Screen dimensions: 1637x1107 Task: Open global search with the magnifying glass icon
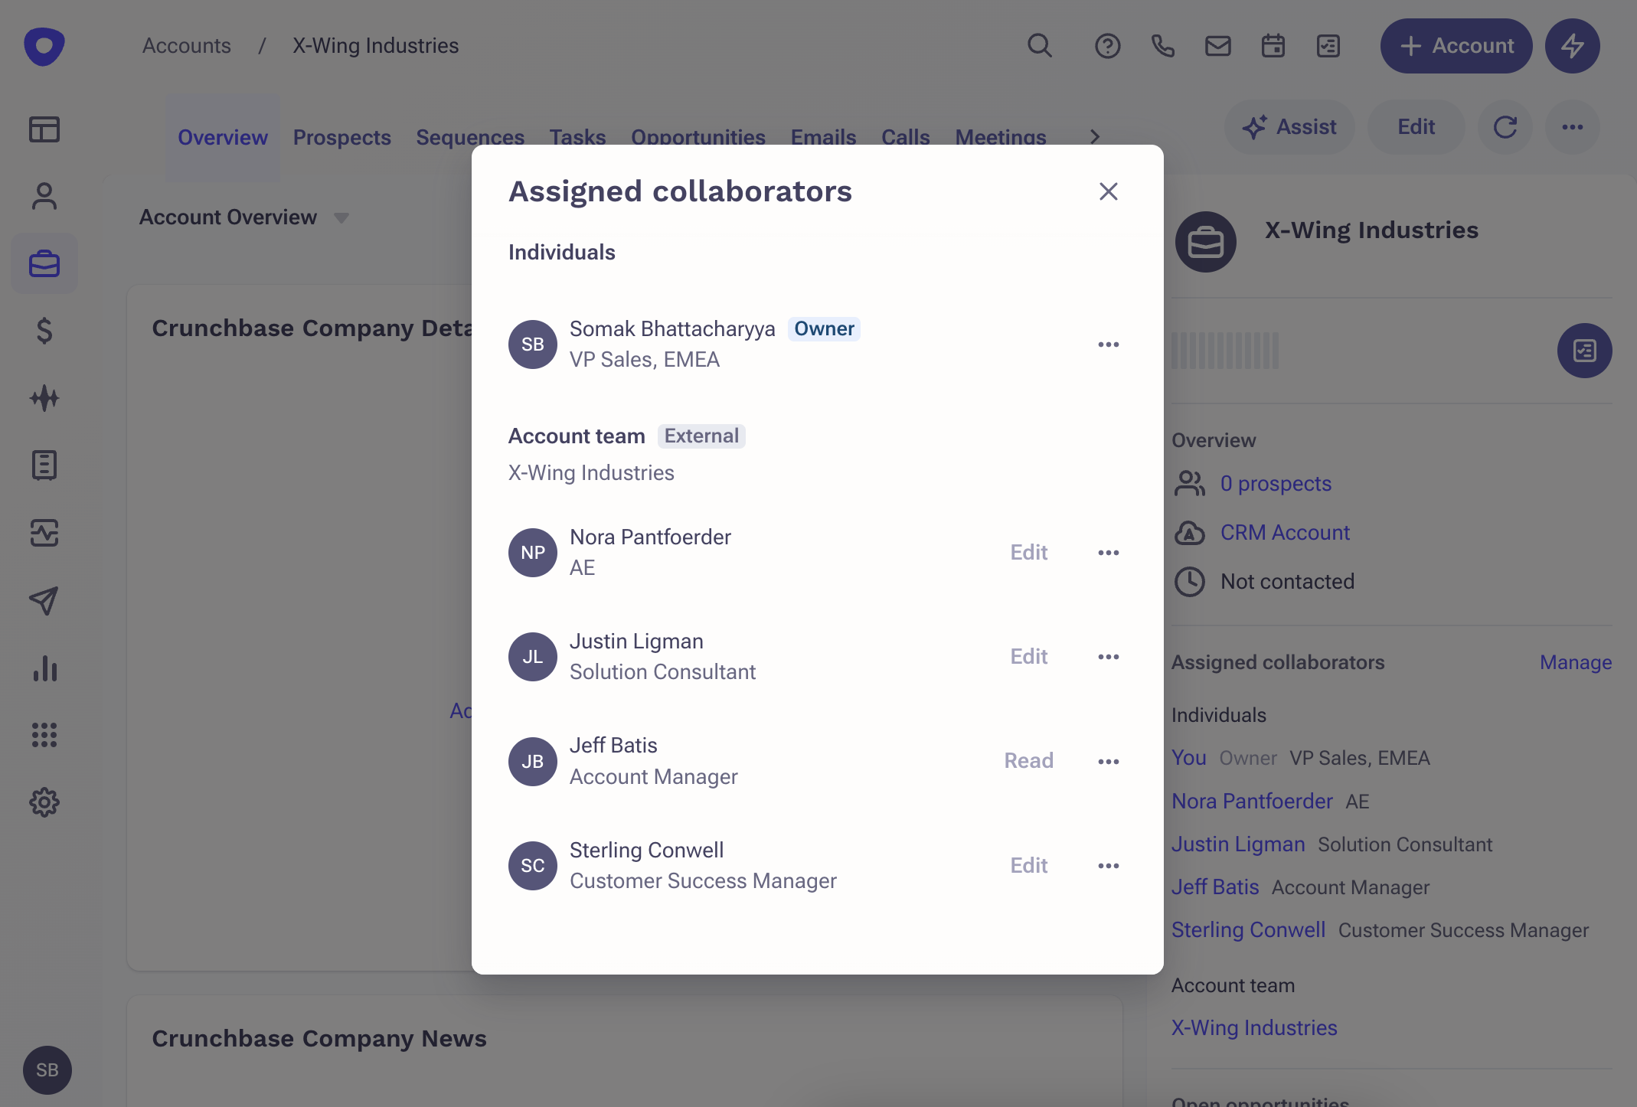tap(1038, 46)
